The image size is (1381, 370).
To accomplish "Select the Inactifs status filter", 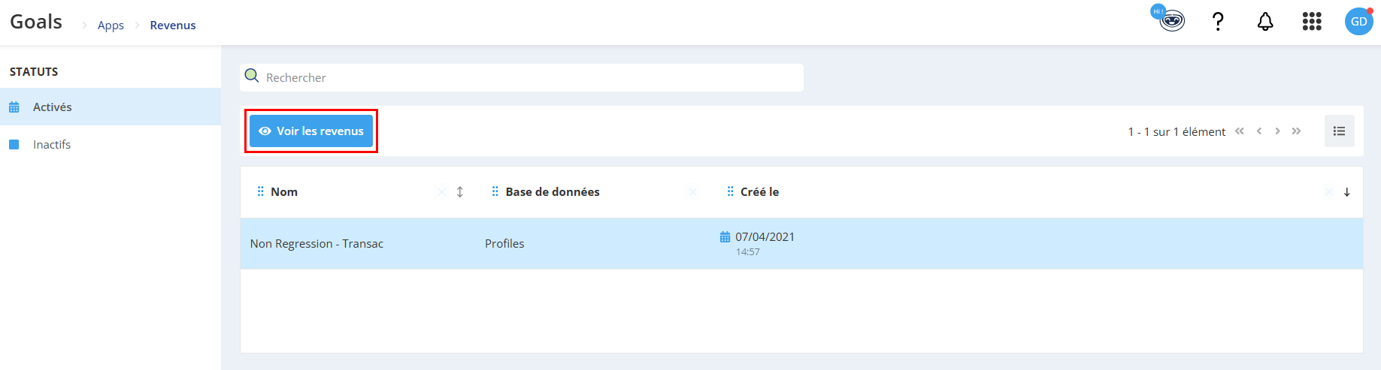I will coord(111,144).
